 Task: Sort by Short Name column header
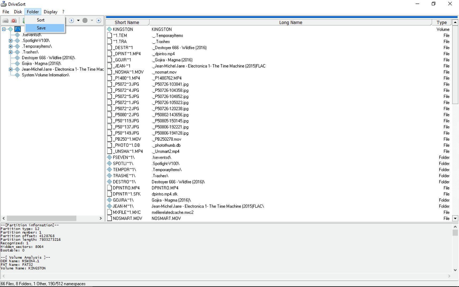click(x=127, y=22)
